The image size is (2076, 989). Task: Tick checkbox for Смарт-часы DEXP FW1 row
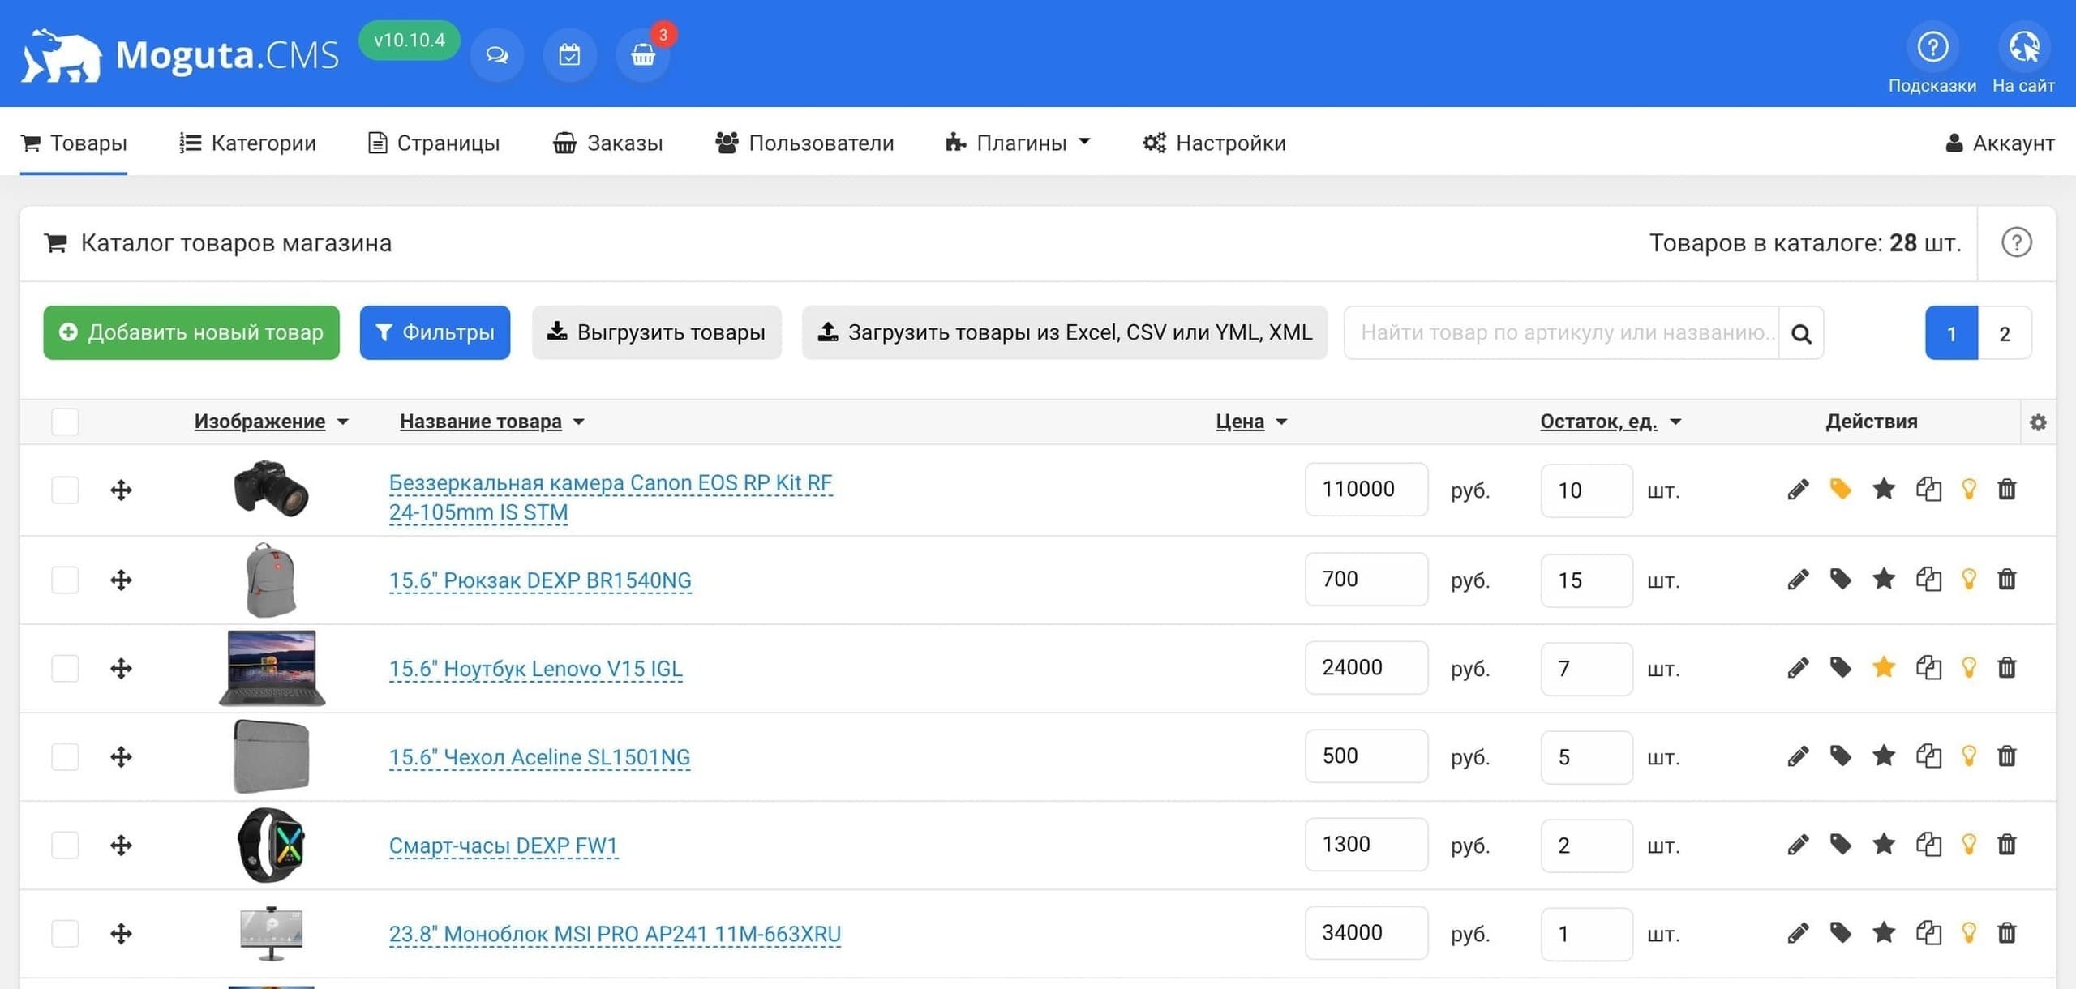tap(65, 846)
